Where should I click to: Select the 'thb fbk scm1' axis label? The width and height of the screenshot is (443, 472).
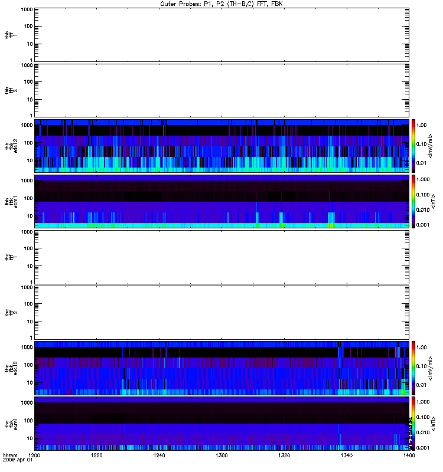pyautogui.click(x=11, y=201)
